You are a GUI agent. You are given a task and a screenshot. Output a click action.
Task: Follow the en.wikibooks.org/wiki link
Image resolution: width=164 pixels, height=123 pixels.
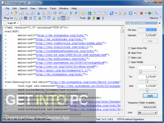point(59,39)
